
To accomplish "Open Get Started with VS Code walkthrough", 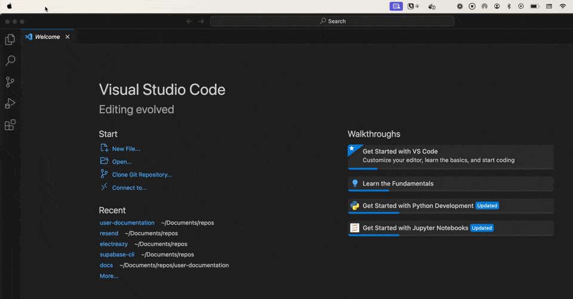I will click(451, 157).
